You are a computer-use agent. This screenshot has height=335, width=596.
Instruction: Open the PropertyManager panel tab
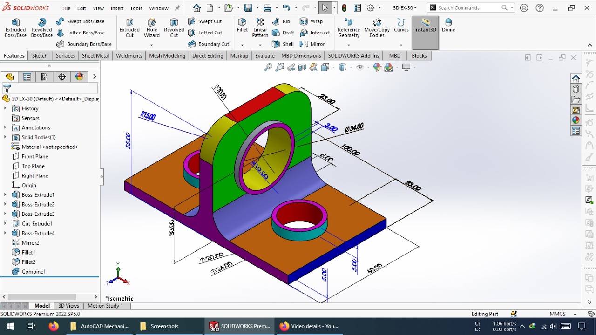click(27, 77)
